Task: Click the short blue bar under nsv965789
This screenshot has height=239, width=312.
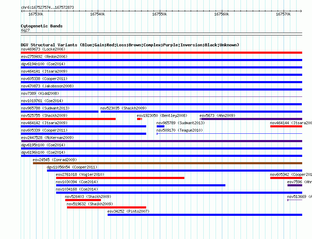Action: pyautogui.click(x=161, y=126)
